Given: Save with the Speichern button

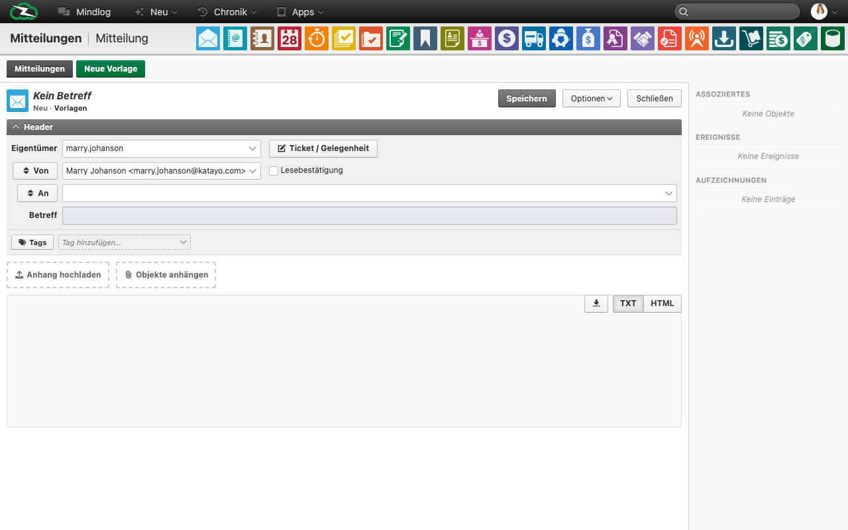Looking at the screenshot, I should 527,99.
